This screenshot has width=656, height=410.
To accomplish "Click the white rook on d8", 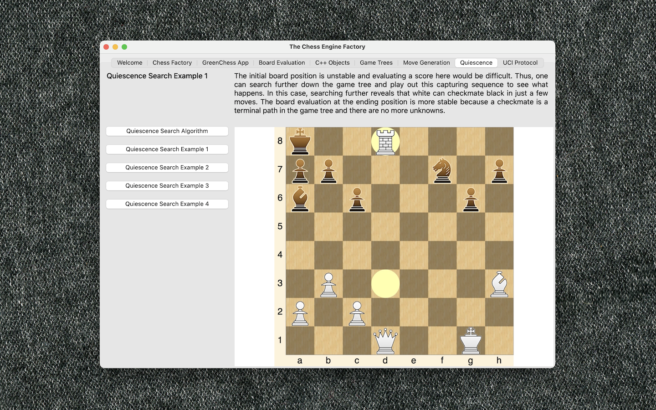I will point(385,141).
